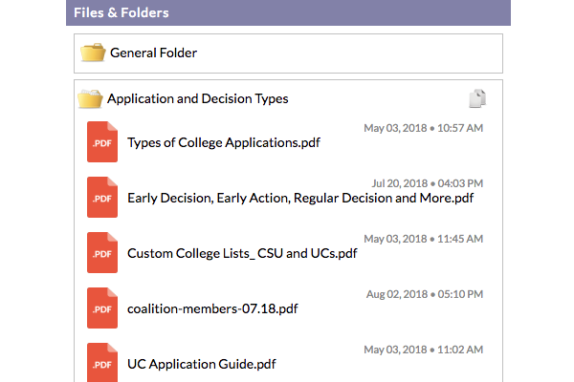Open Early Decision, Early Action, Regular Decision and More.pdf
Screen dimensions: 574x382
point(300,198)
